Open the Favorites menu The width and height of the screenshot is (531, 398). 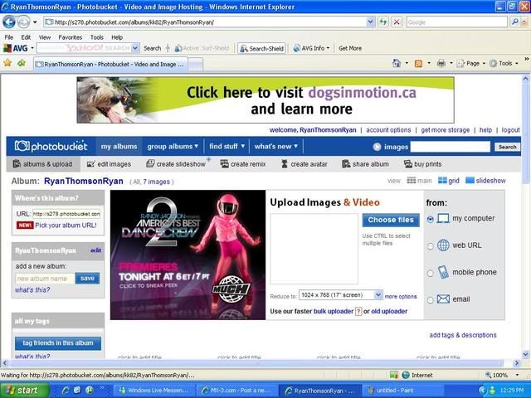(70, 37)
